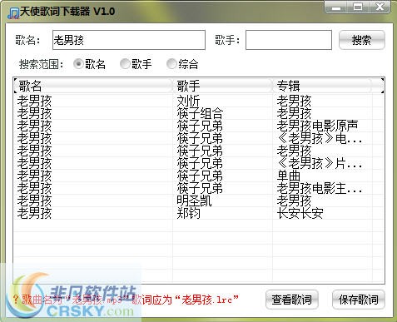Minimize the 天使歌词下载器 window
This screenshot has height=322, width=397.
336,7
